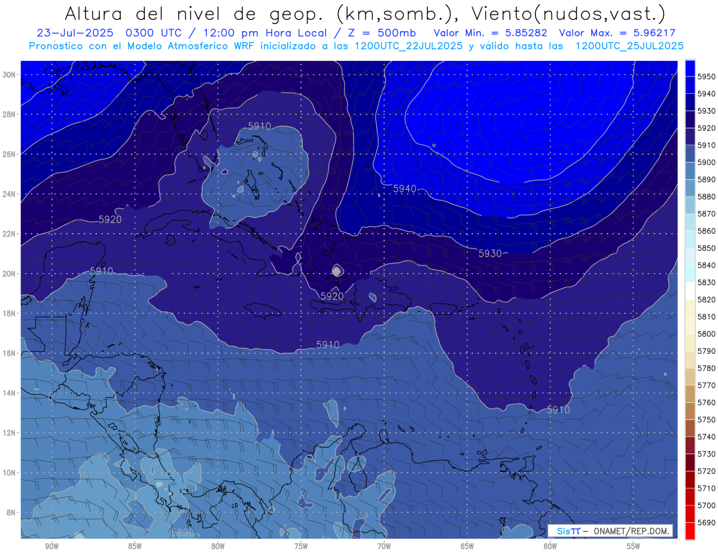
Task: Click the '5890' contour label near Panama
Action: pyautogui.click(x=182, y=532)
